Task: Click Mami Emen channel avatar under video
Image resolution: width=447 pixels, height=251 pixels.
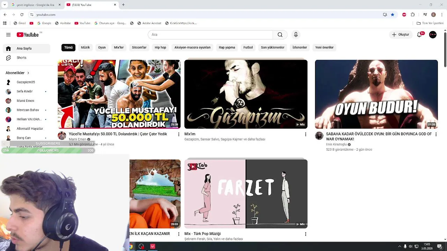Action: pyautogui.click(x=62, y=136)
